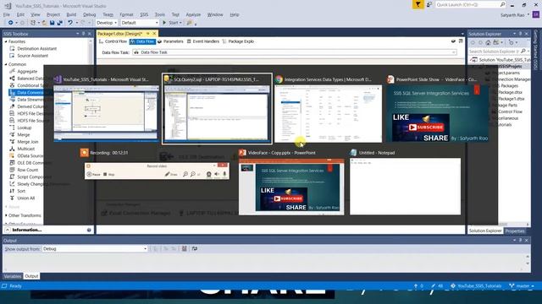Click the Merge transform icon in toolbox
This screenshot has height=304, width=542.
[x=12, y=135]
